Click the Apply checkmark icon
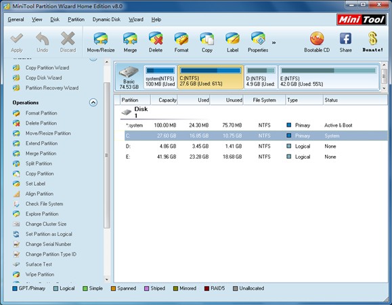 coord(17,39)
